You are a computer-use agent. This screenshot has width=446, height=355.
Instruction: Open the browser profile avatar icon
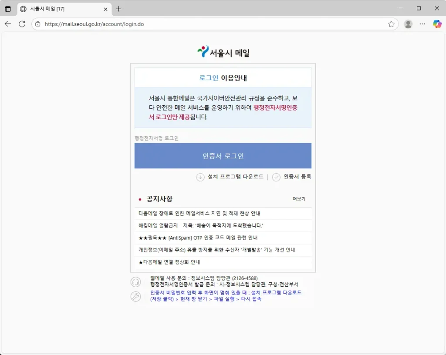(408, 24)
